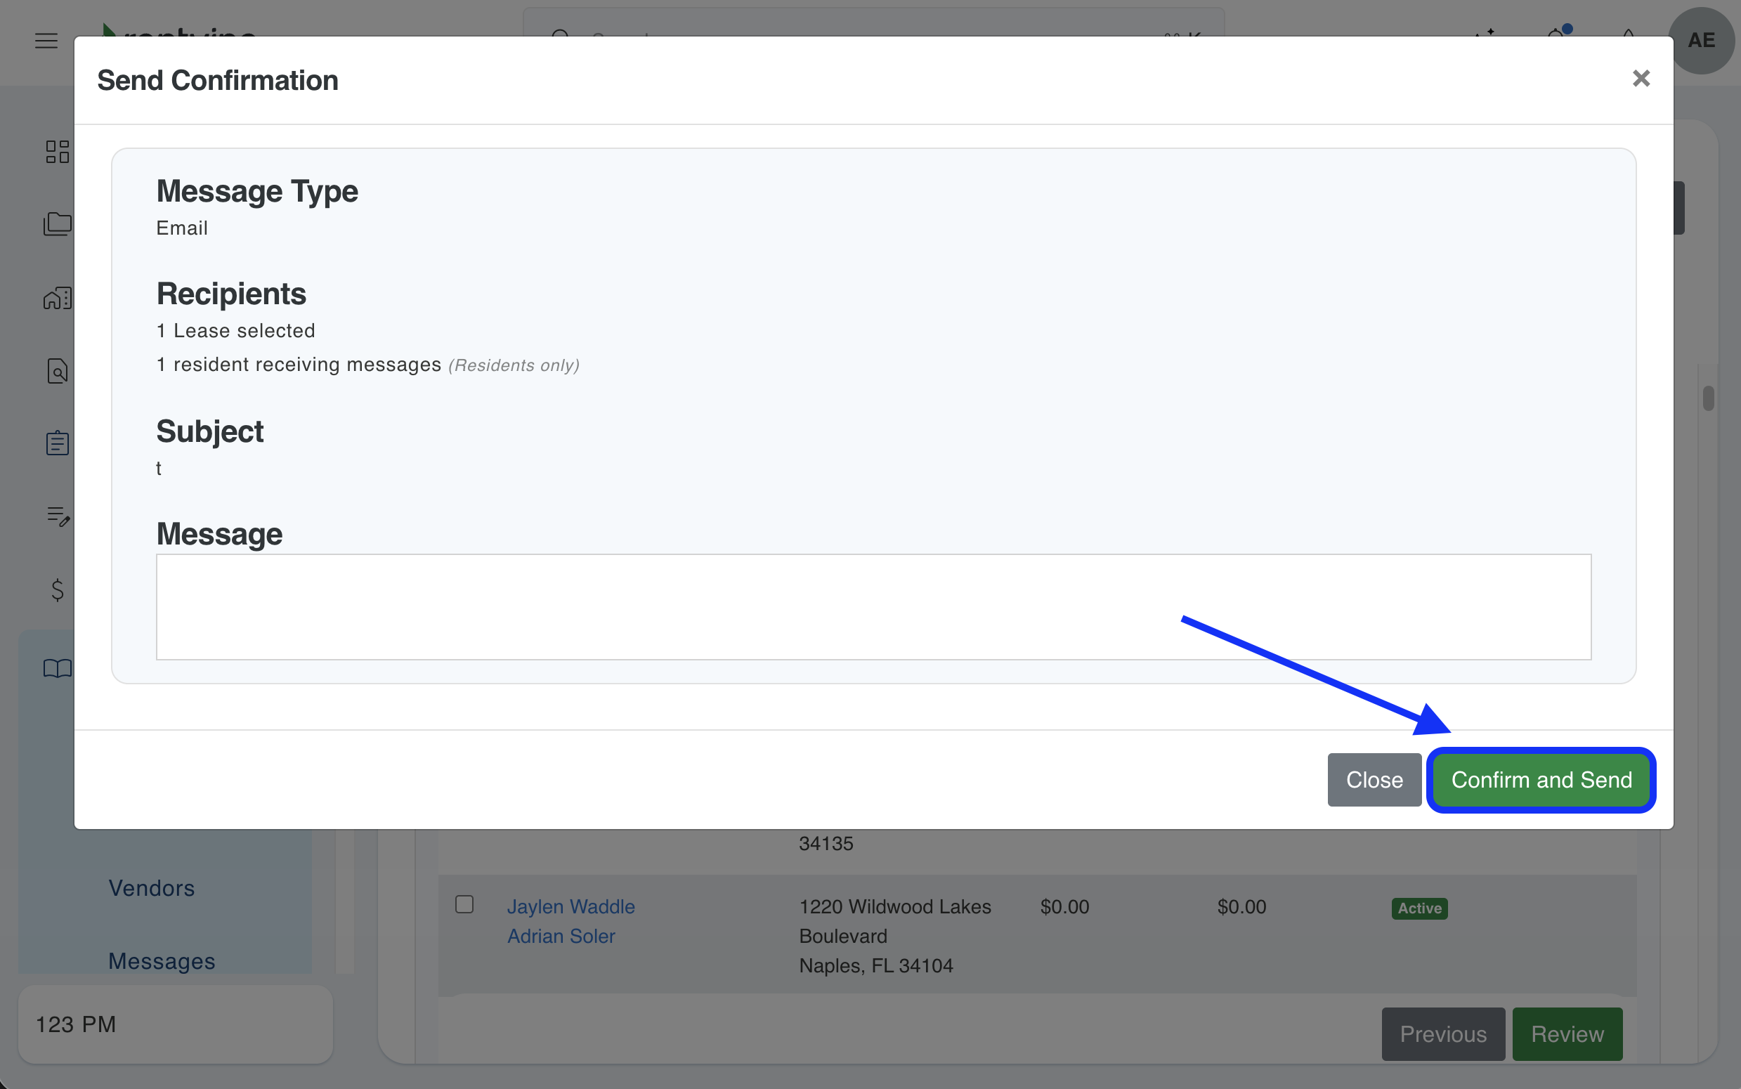
Task: Check the Jaylen Waddle lease checkbox
Action: click(x=464, y=904)
